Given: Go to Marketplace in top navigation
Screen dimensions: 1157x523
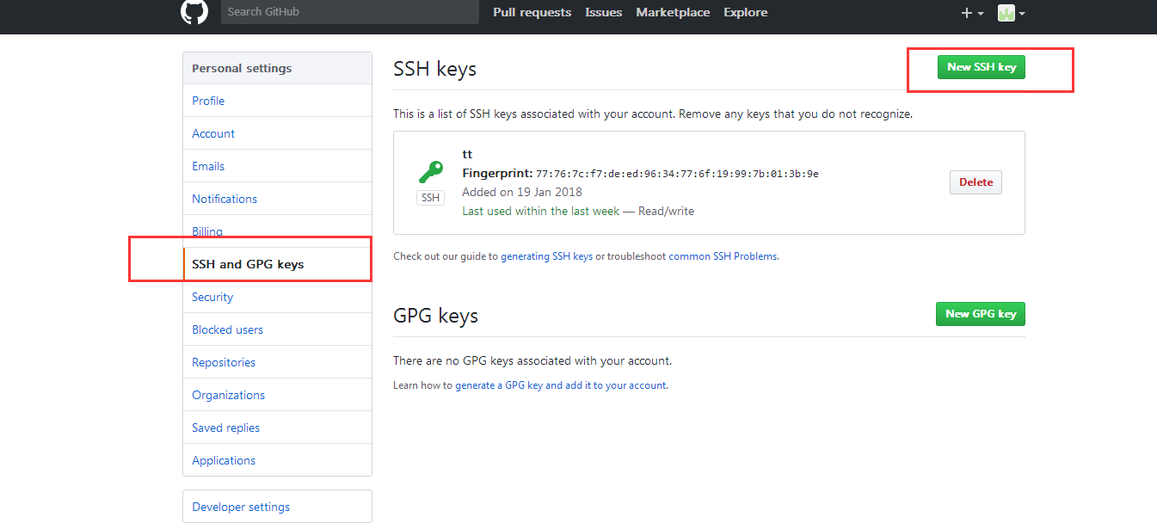Looking at the screenshot, I should click(x=673, y=12).
